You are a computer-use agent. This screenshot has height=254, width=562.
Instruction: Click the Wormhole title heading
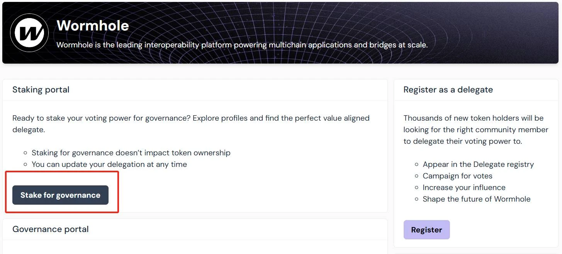coord(93,25)
